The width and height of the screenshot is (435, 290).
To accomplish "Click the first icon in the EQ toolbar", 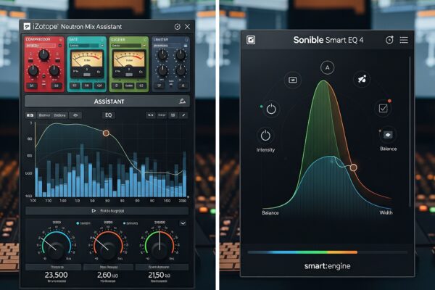I will (x=30, y=115).
